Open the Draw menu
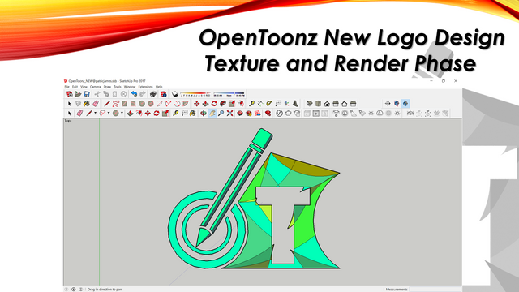Viewport: 519px width, 292px height. point(107,87)
